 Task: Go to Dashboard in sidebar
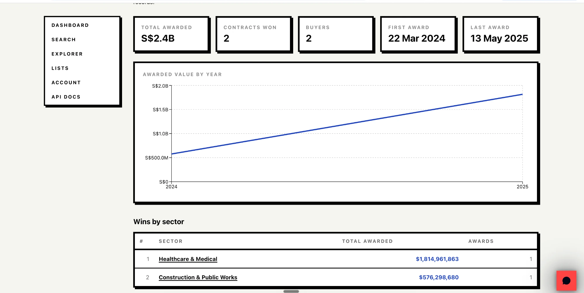click(70, 25)
